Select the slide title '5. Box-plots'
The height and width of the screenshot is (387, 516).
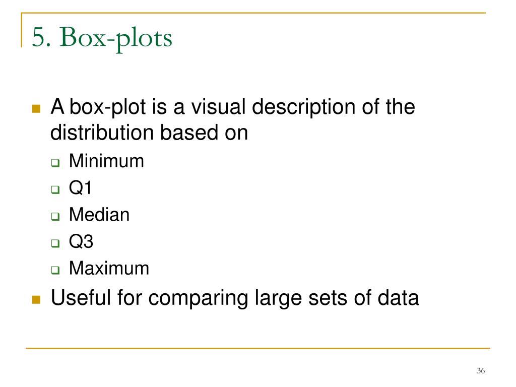pos(102,38)
